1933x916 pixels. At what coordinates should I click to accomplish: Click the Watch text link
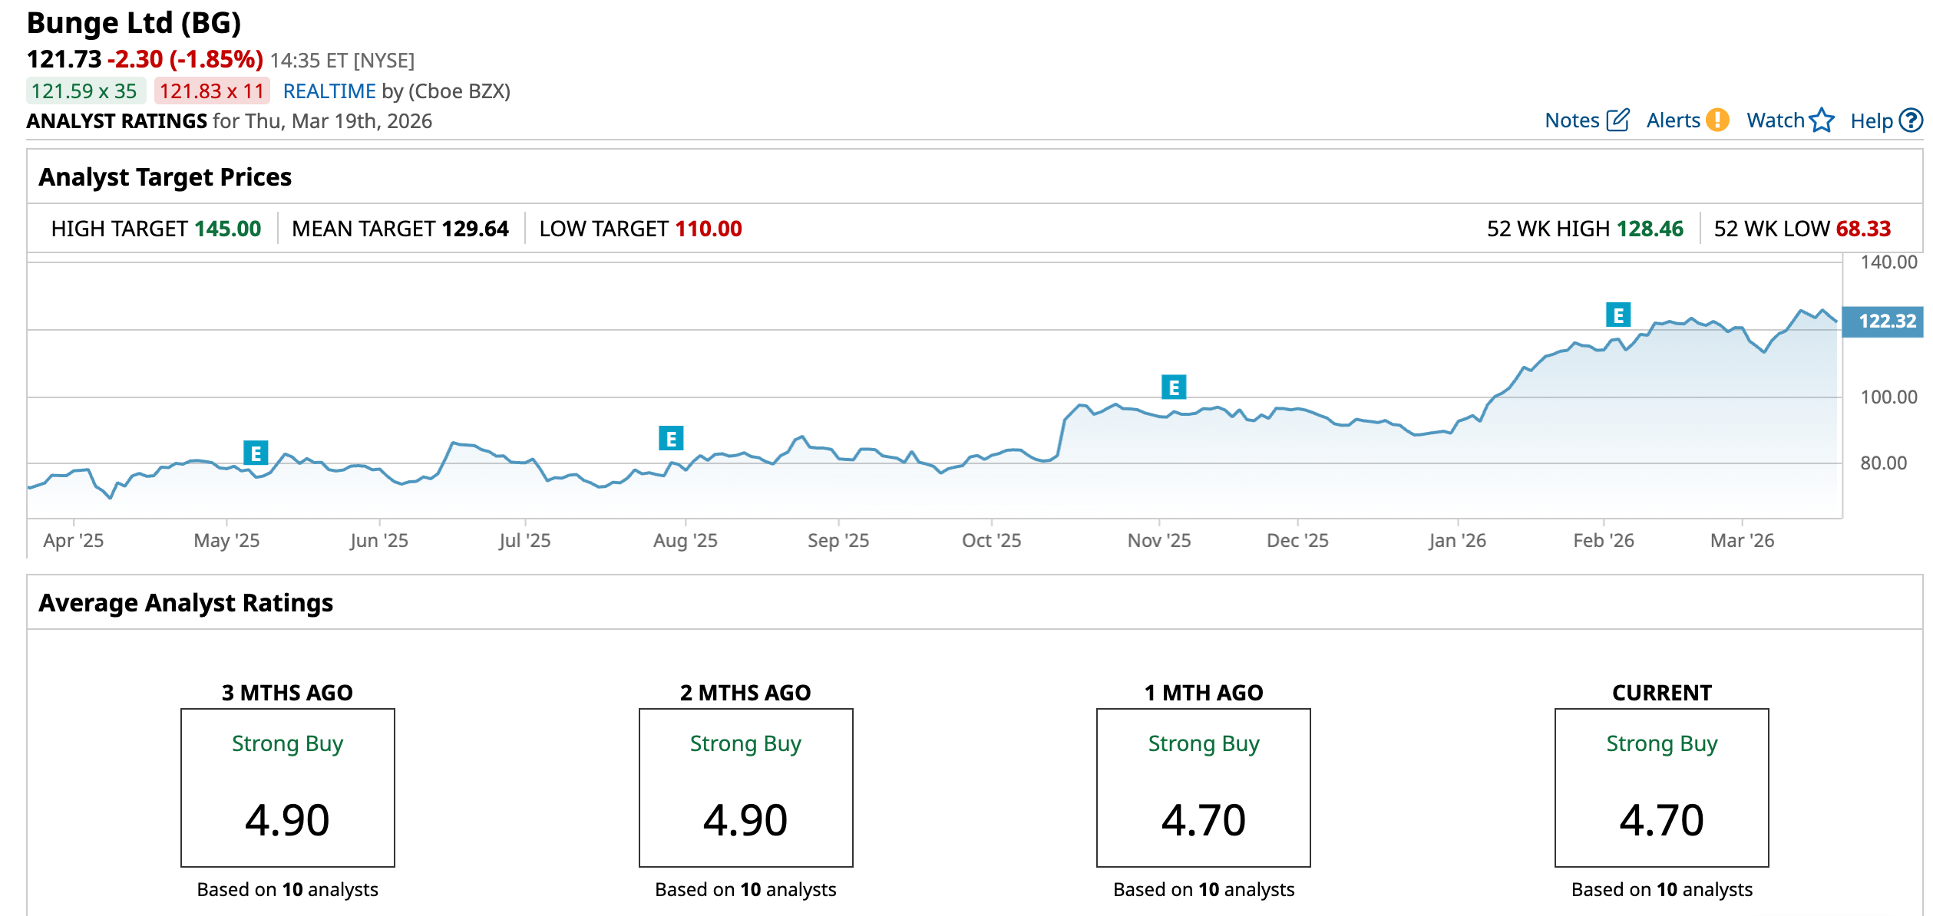pyautogui.click(x=1775, y=120)
